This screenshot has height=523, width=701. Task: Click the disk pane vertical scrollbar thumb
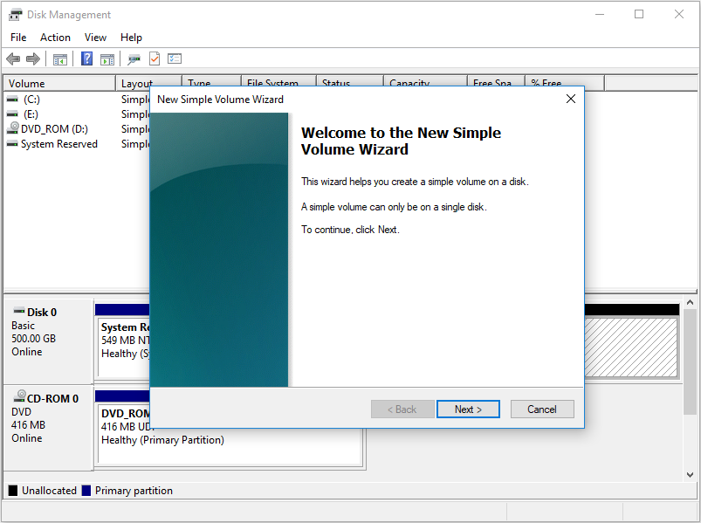(x=690, y=361)
